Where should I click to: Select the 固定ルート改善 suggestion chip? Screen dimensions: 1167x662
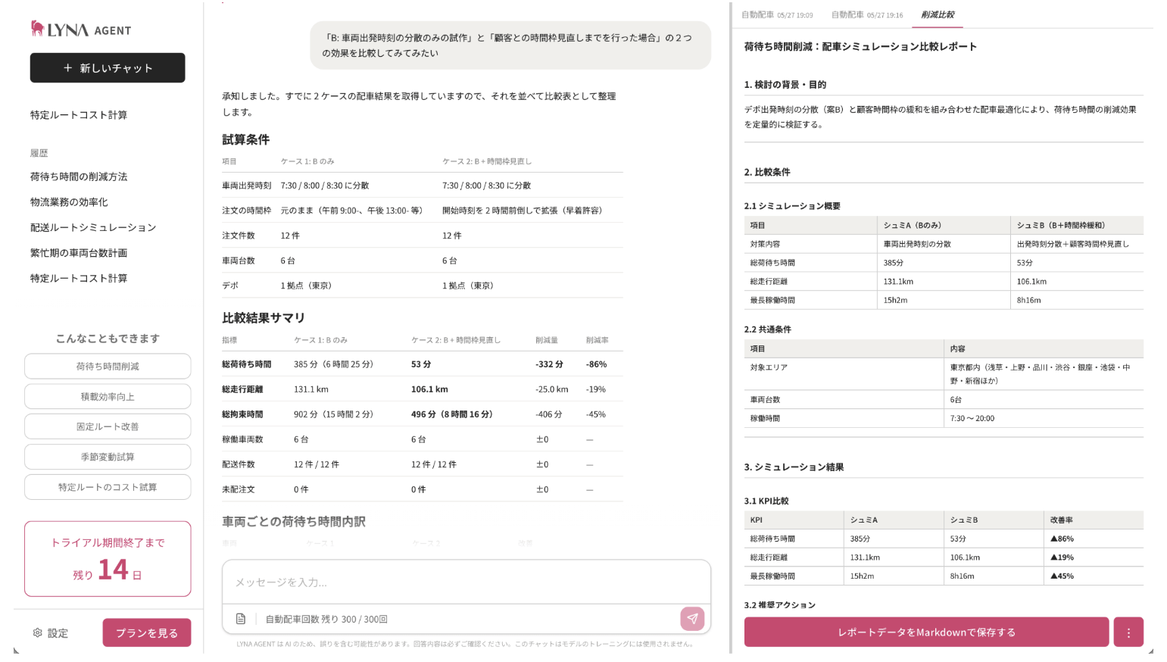pyautogui.click(x=108, y=426)
